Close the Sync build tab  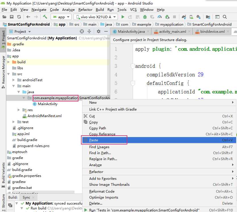pyautogui.click(x=33, y=197)
